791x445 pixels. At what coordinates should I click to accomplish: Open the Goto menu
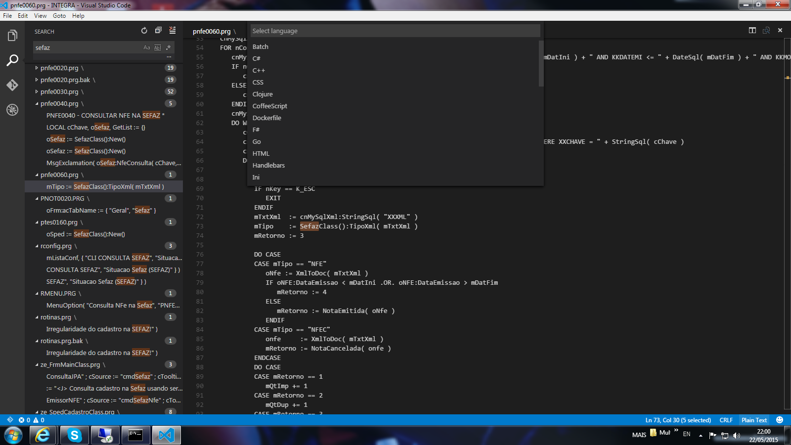point(59,16)
